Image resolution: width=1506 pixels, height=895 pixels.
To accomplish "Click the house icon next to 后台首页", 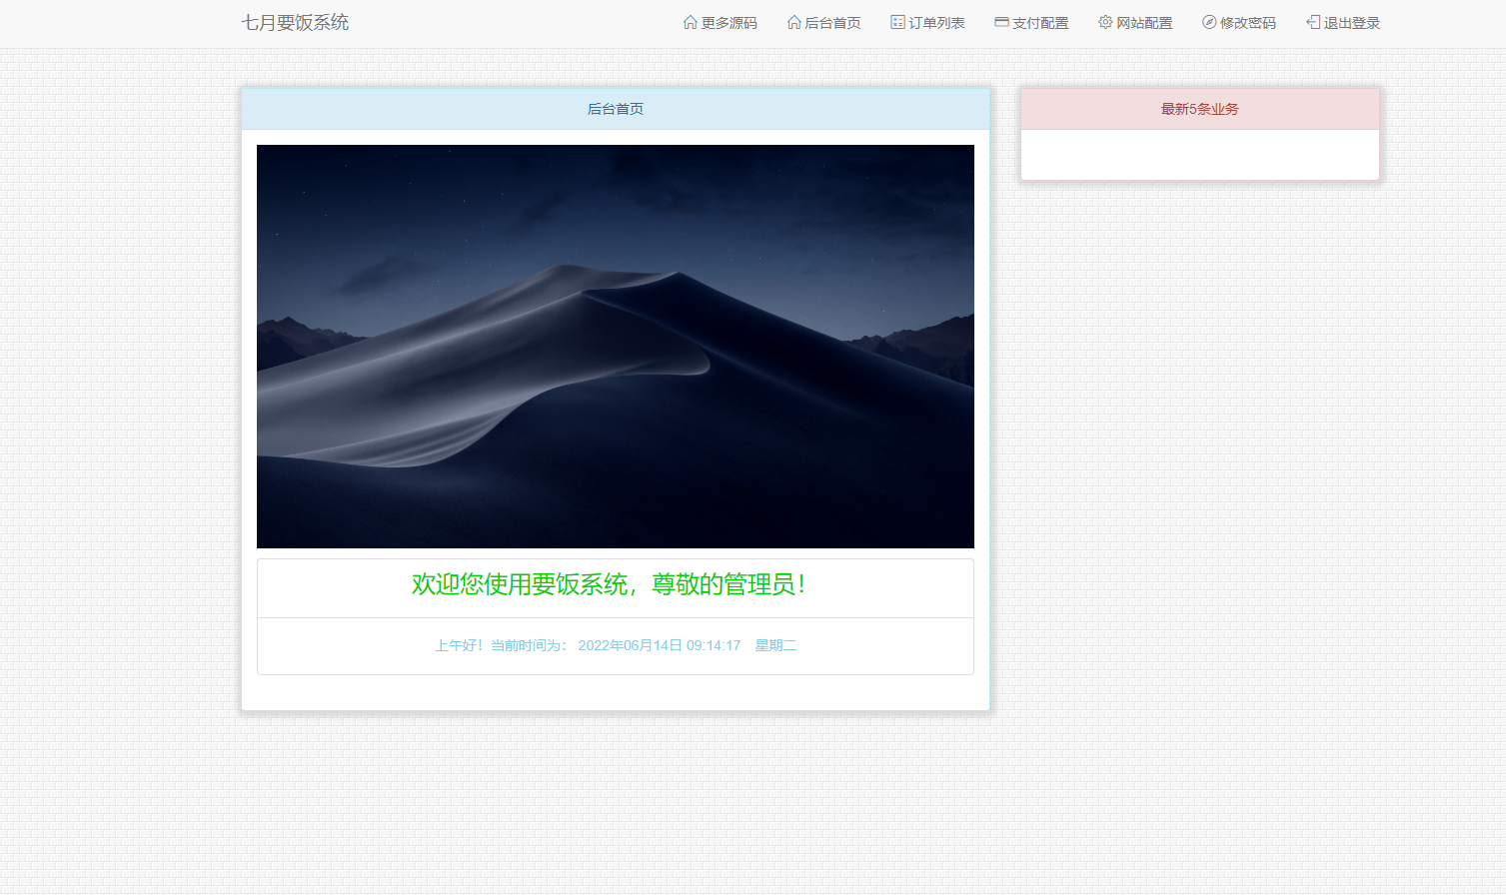I will pyautogui.click(x=793, y=22).
